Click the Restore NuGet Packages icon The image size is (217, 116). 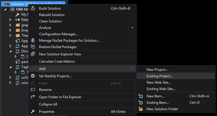point(33,47)
